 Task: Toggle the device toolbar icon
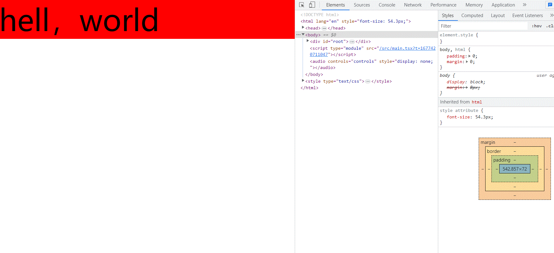(312, 5)
